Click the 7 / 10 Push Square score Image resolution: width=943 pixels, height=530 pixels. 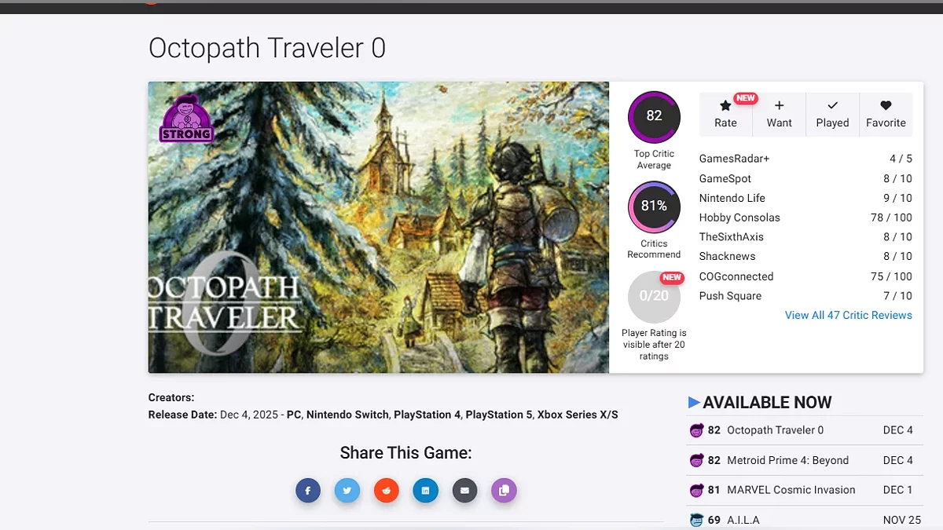click(x=897, y=296)
